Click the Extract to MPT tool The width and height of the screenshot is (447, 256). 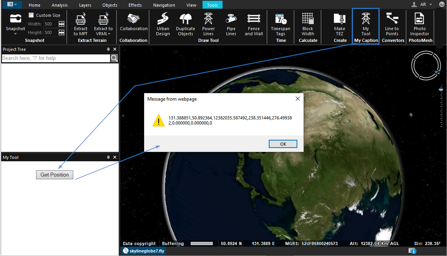81,24
